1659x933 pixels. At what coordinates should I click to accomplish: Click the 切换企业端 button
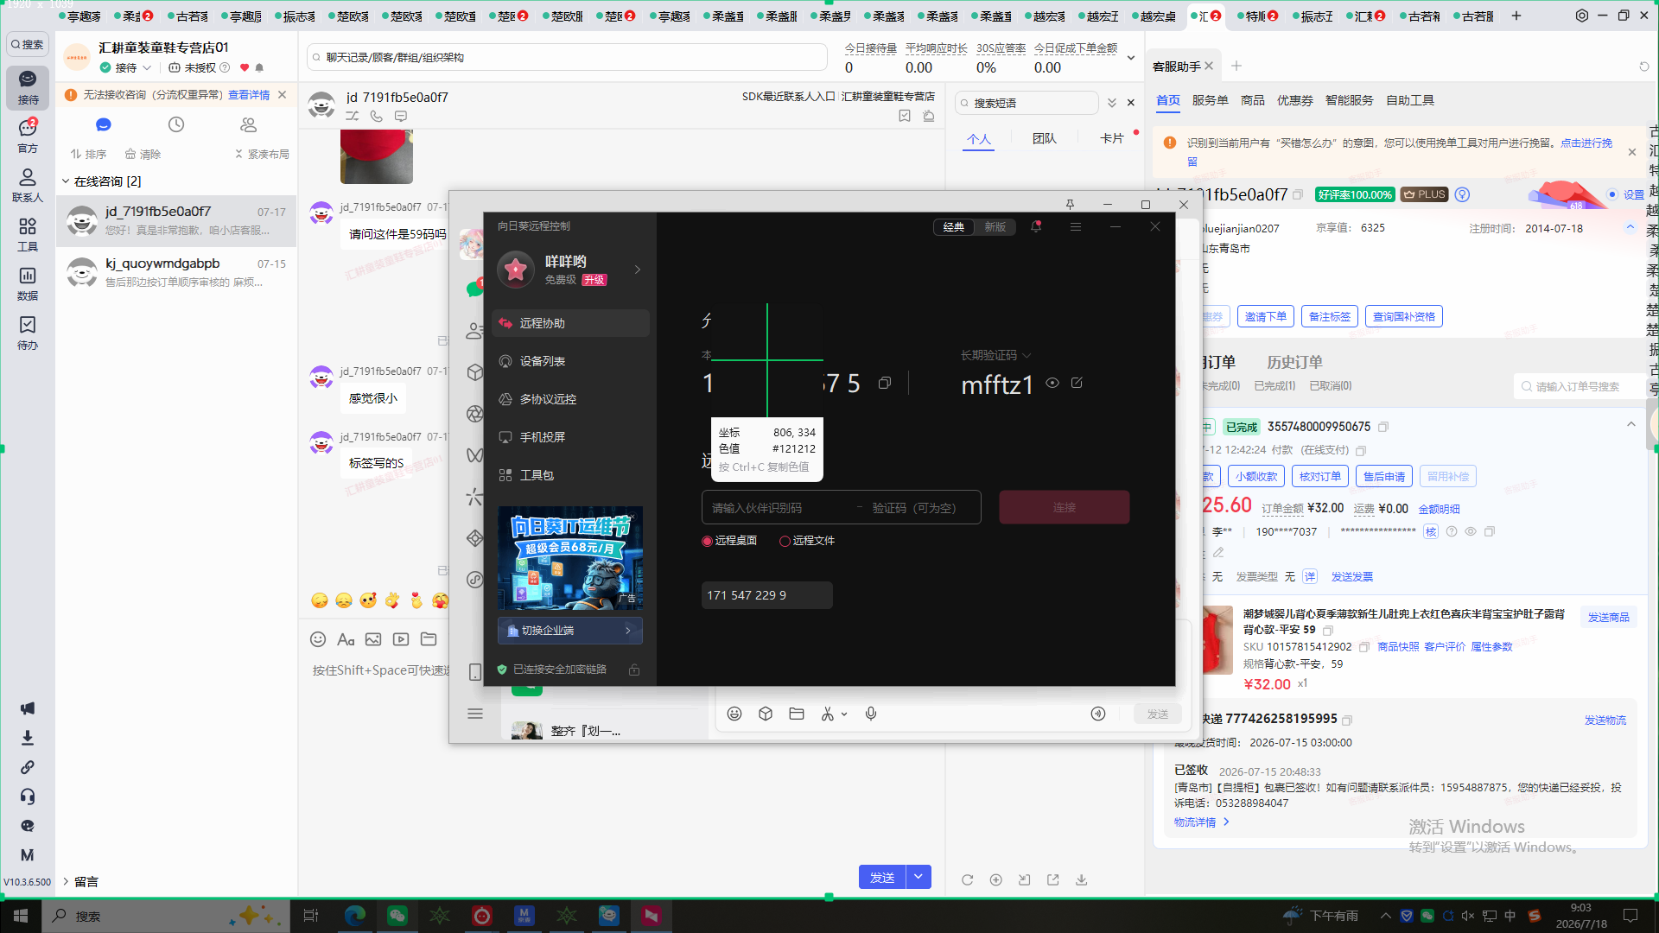570,631
